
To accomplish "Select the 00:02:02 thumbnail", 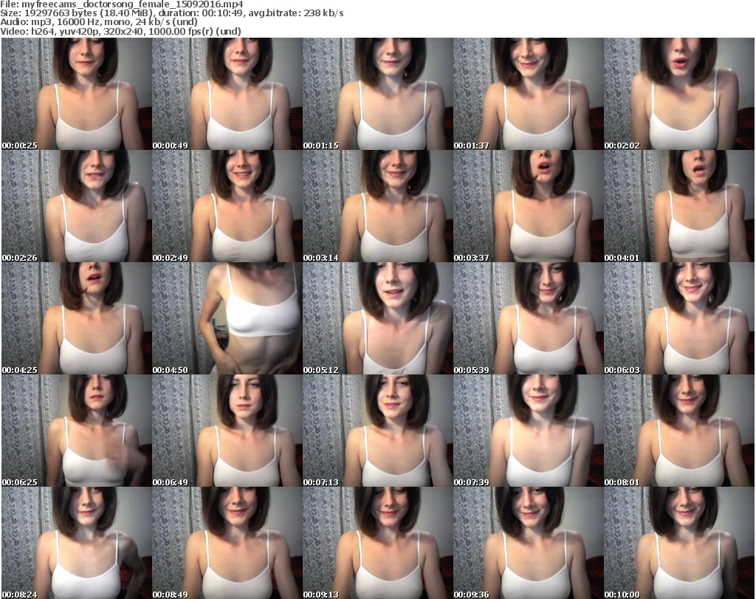I will (x=678, y=94).
